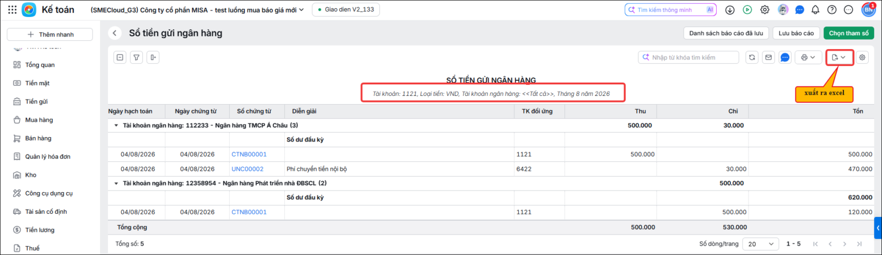
Task: Open the notifications bell icon
Action: [815, 10]
